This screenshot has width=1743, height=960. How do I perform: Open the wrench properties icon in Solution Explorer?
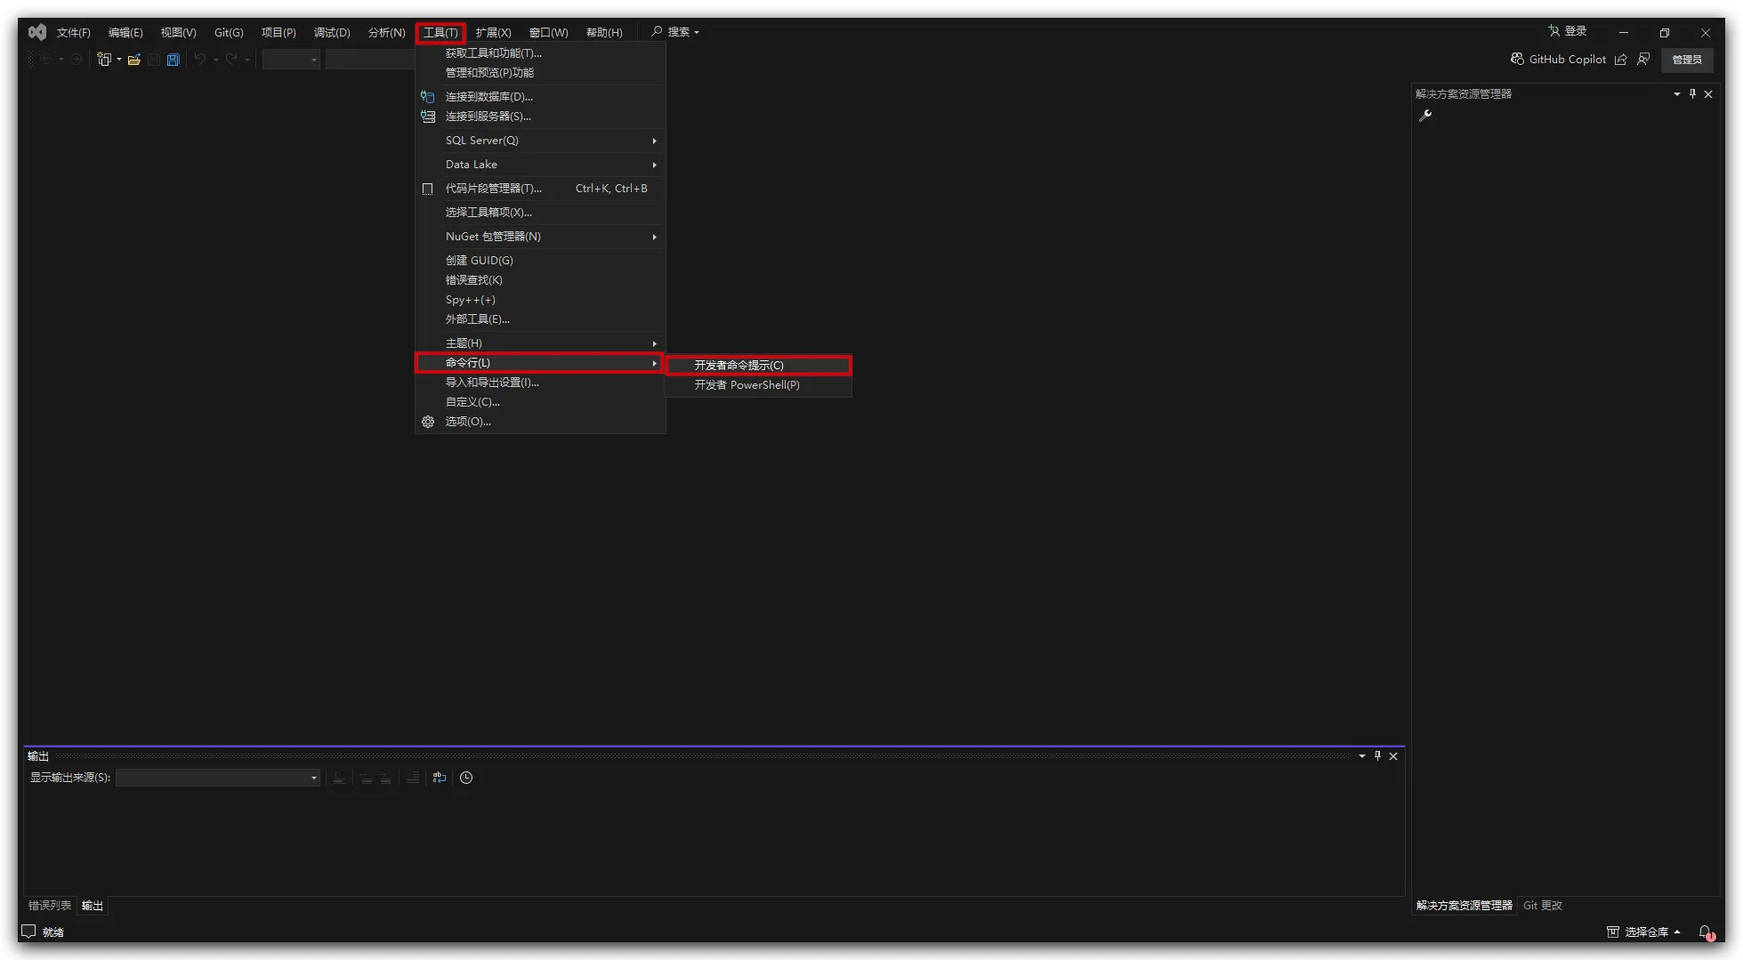pos(1425,116)
